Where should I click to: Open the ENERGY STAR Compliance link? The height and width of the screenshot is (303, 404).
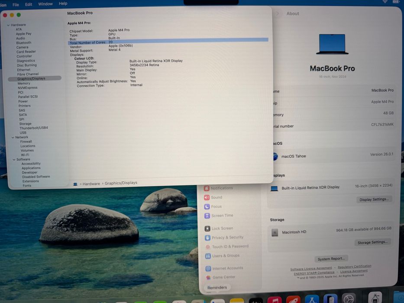point(314,273)
